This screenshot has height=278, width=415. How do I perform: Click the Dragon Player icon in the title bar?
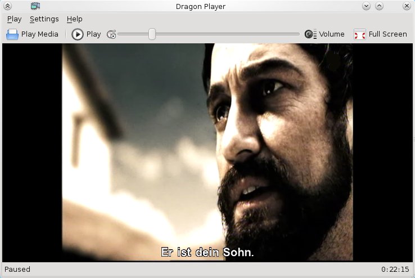pos(35,6)
